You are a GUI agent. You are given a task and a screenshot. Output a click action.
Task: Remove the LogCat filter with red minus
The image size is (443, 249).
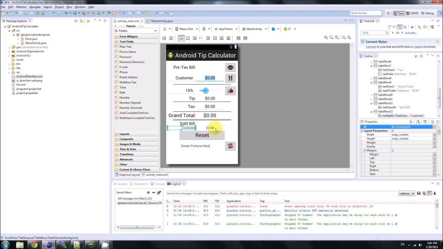pos(153,192)
